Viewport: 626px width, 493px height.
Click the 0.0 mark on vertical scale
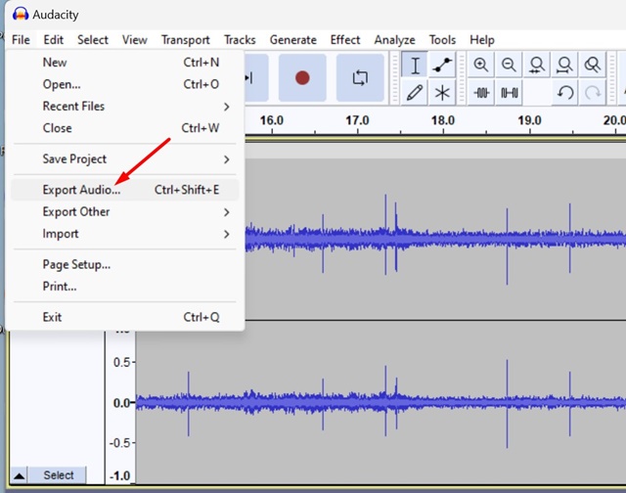pos(121,403)
